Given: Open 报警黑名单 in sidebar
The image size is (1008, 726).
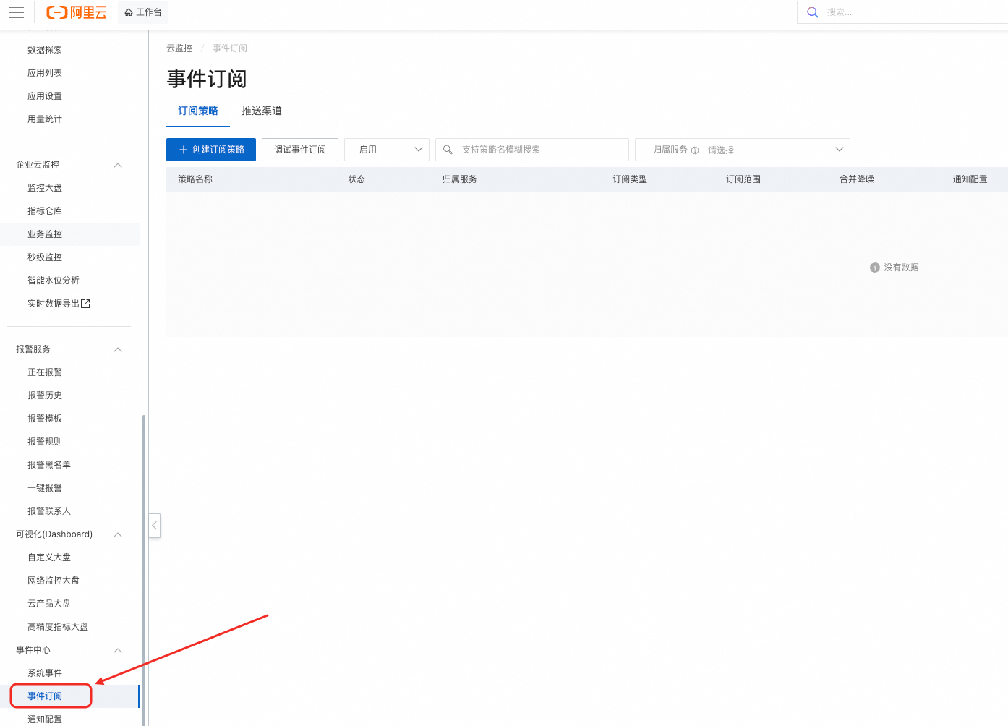Looking at the screenshot, I should (x=49, y=465).
